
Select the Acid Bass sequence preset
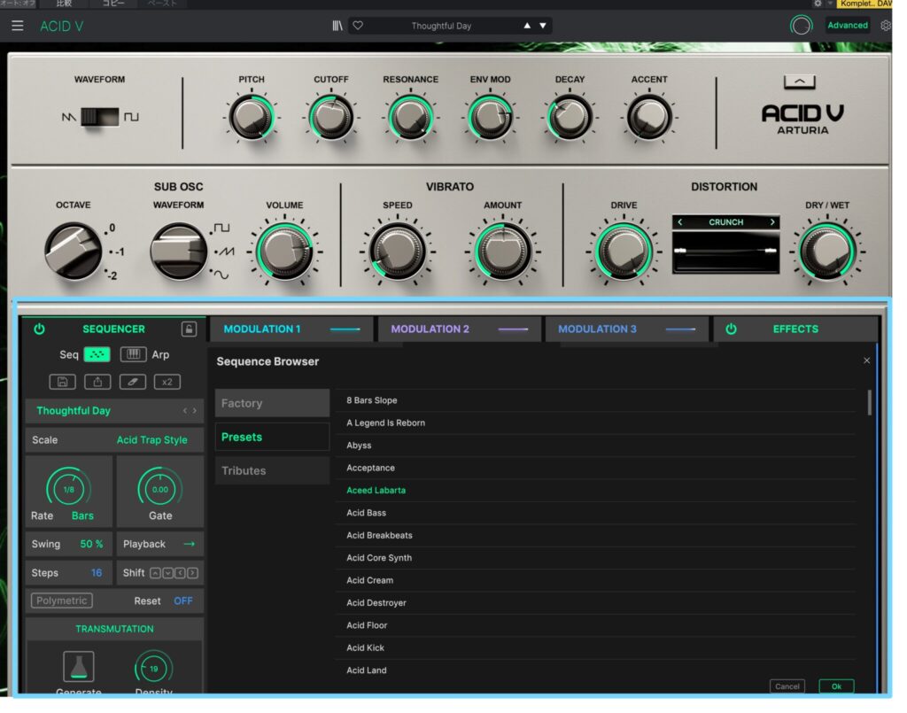click(367, 513)
